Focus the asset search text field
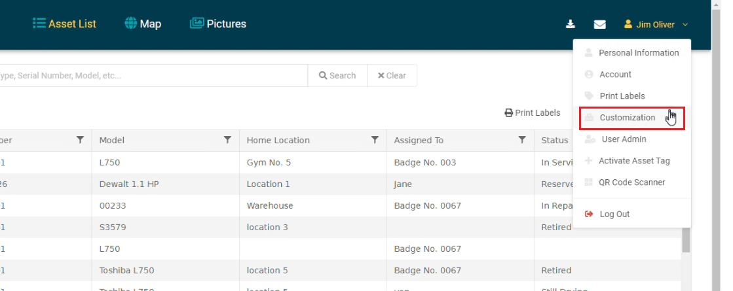 pos(151,75)
